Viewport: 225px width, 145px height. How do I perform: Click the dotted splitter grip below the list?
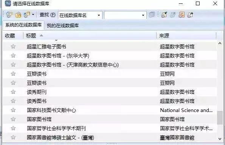pos(112,143)
